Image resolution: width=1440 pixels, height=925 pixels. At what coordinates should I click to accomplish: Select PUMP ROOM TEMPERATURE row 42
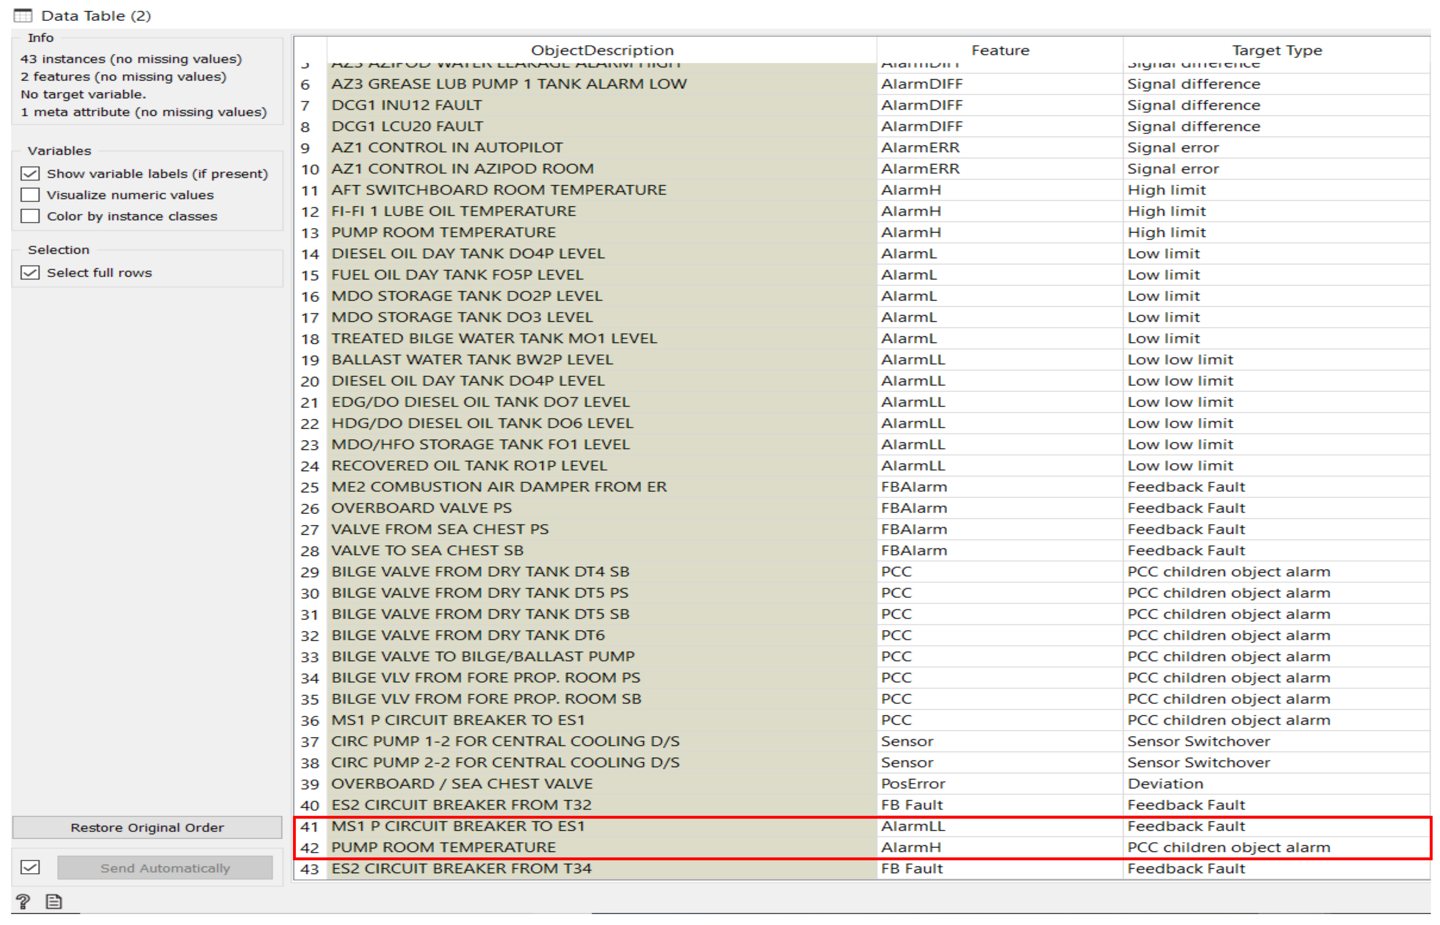(444, 847)
